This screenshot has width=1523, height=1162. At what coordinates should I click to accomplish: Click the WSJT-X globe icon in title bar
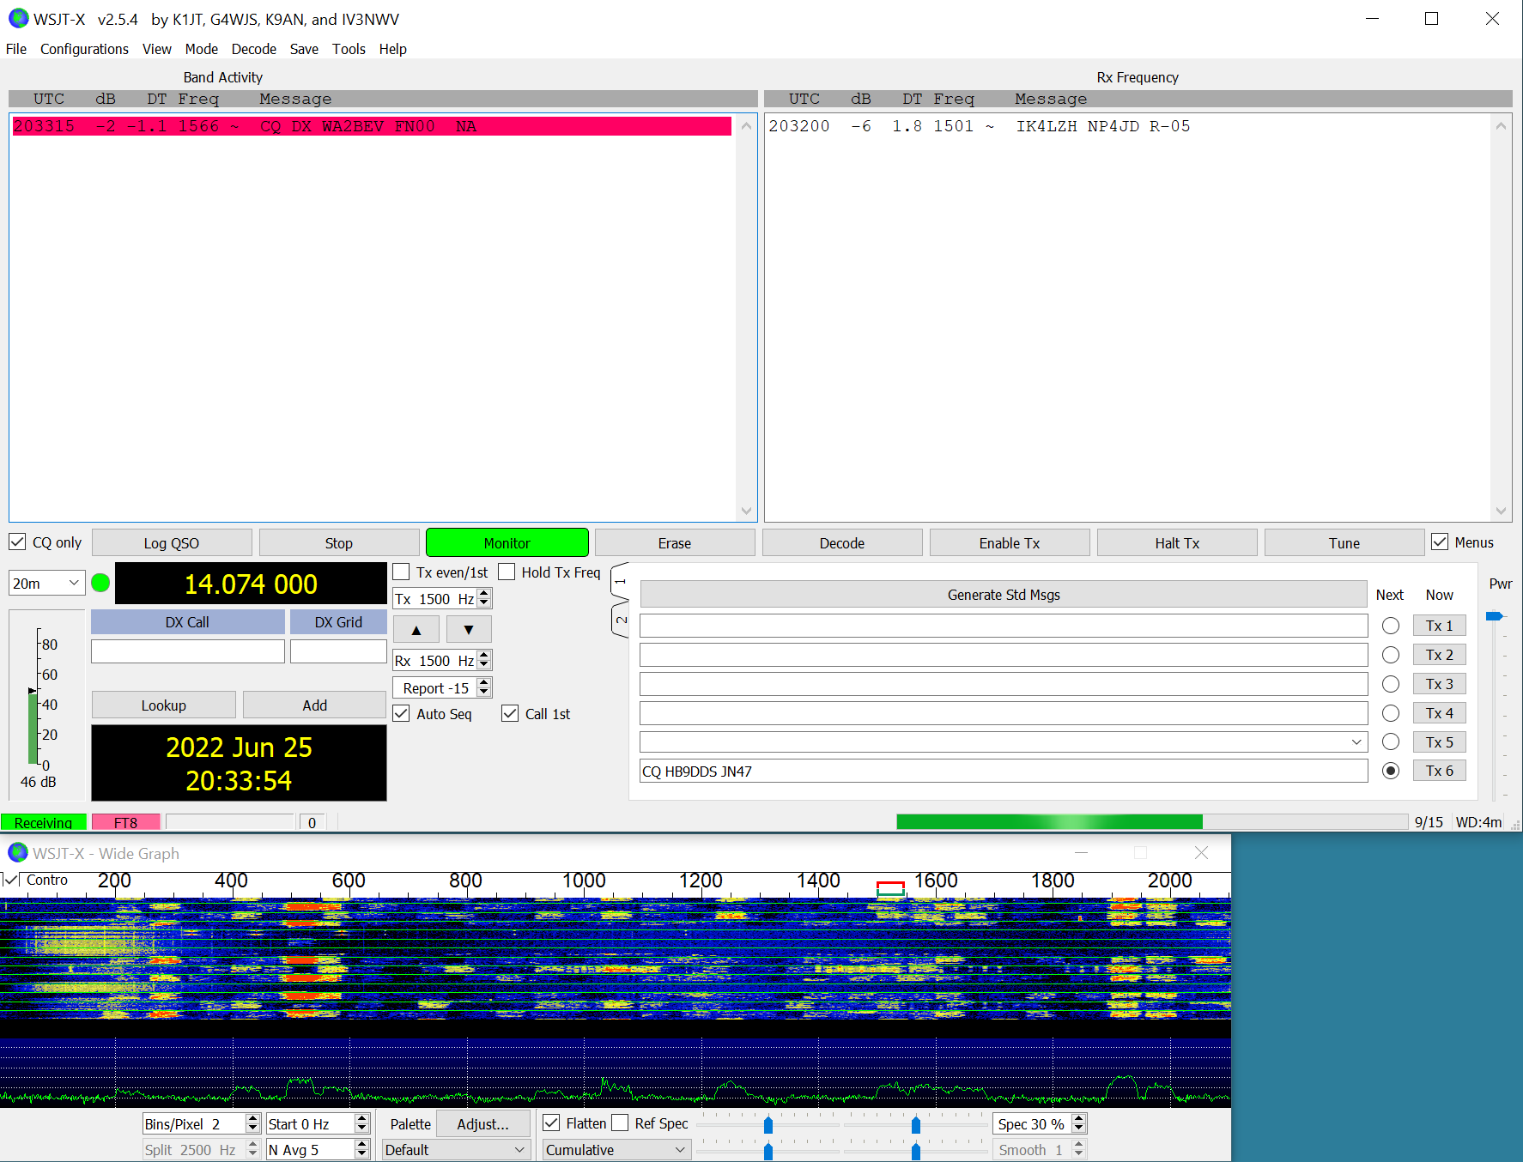coord(18,19)
